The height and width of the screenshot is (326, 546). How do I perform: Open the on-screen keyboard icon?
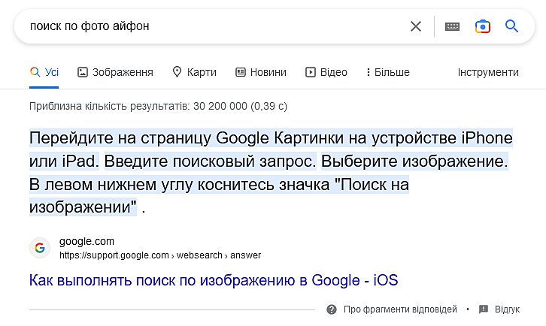(x=452, y=26)
